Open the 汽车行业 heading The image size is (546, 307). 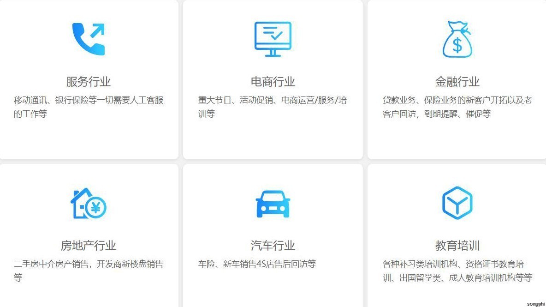pos(273,245)
